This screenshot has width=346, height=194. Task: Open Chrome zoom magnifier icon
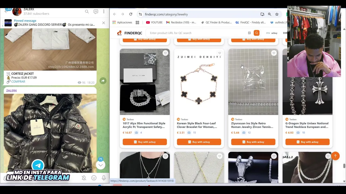tap(270, 14)
